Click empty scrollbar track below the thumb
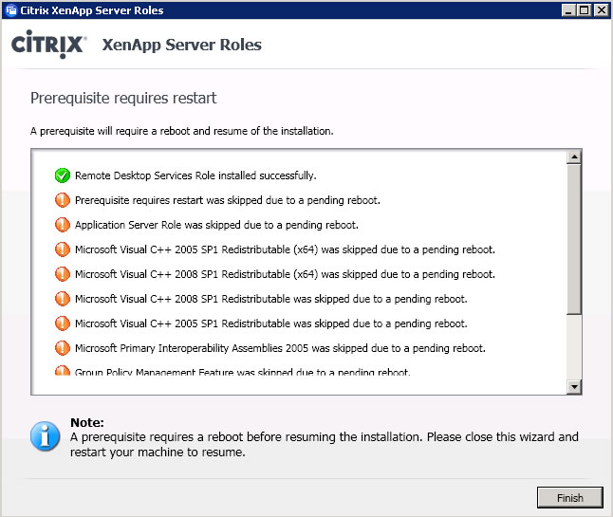Image resolution: width=613 pixels, height=517 pixels. pos(574,347)
